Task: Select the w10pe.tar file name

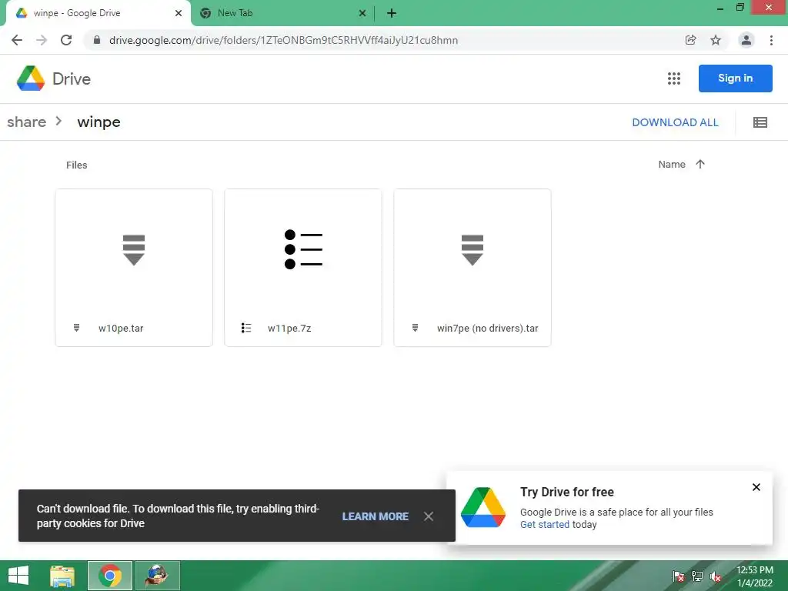Action: tap(121, 328)
